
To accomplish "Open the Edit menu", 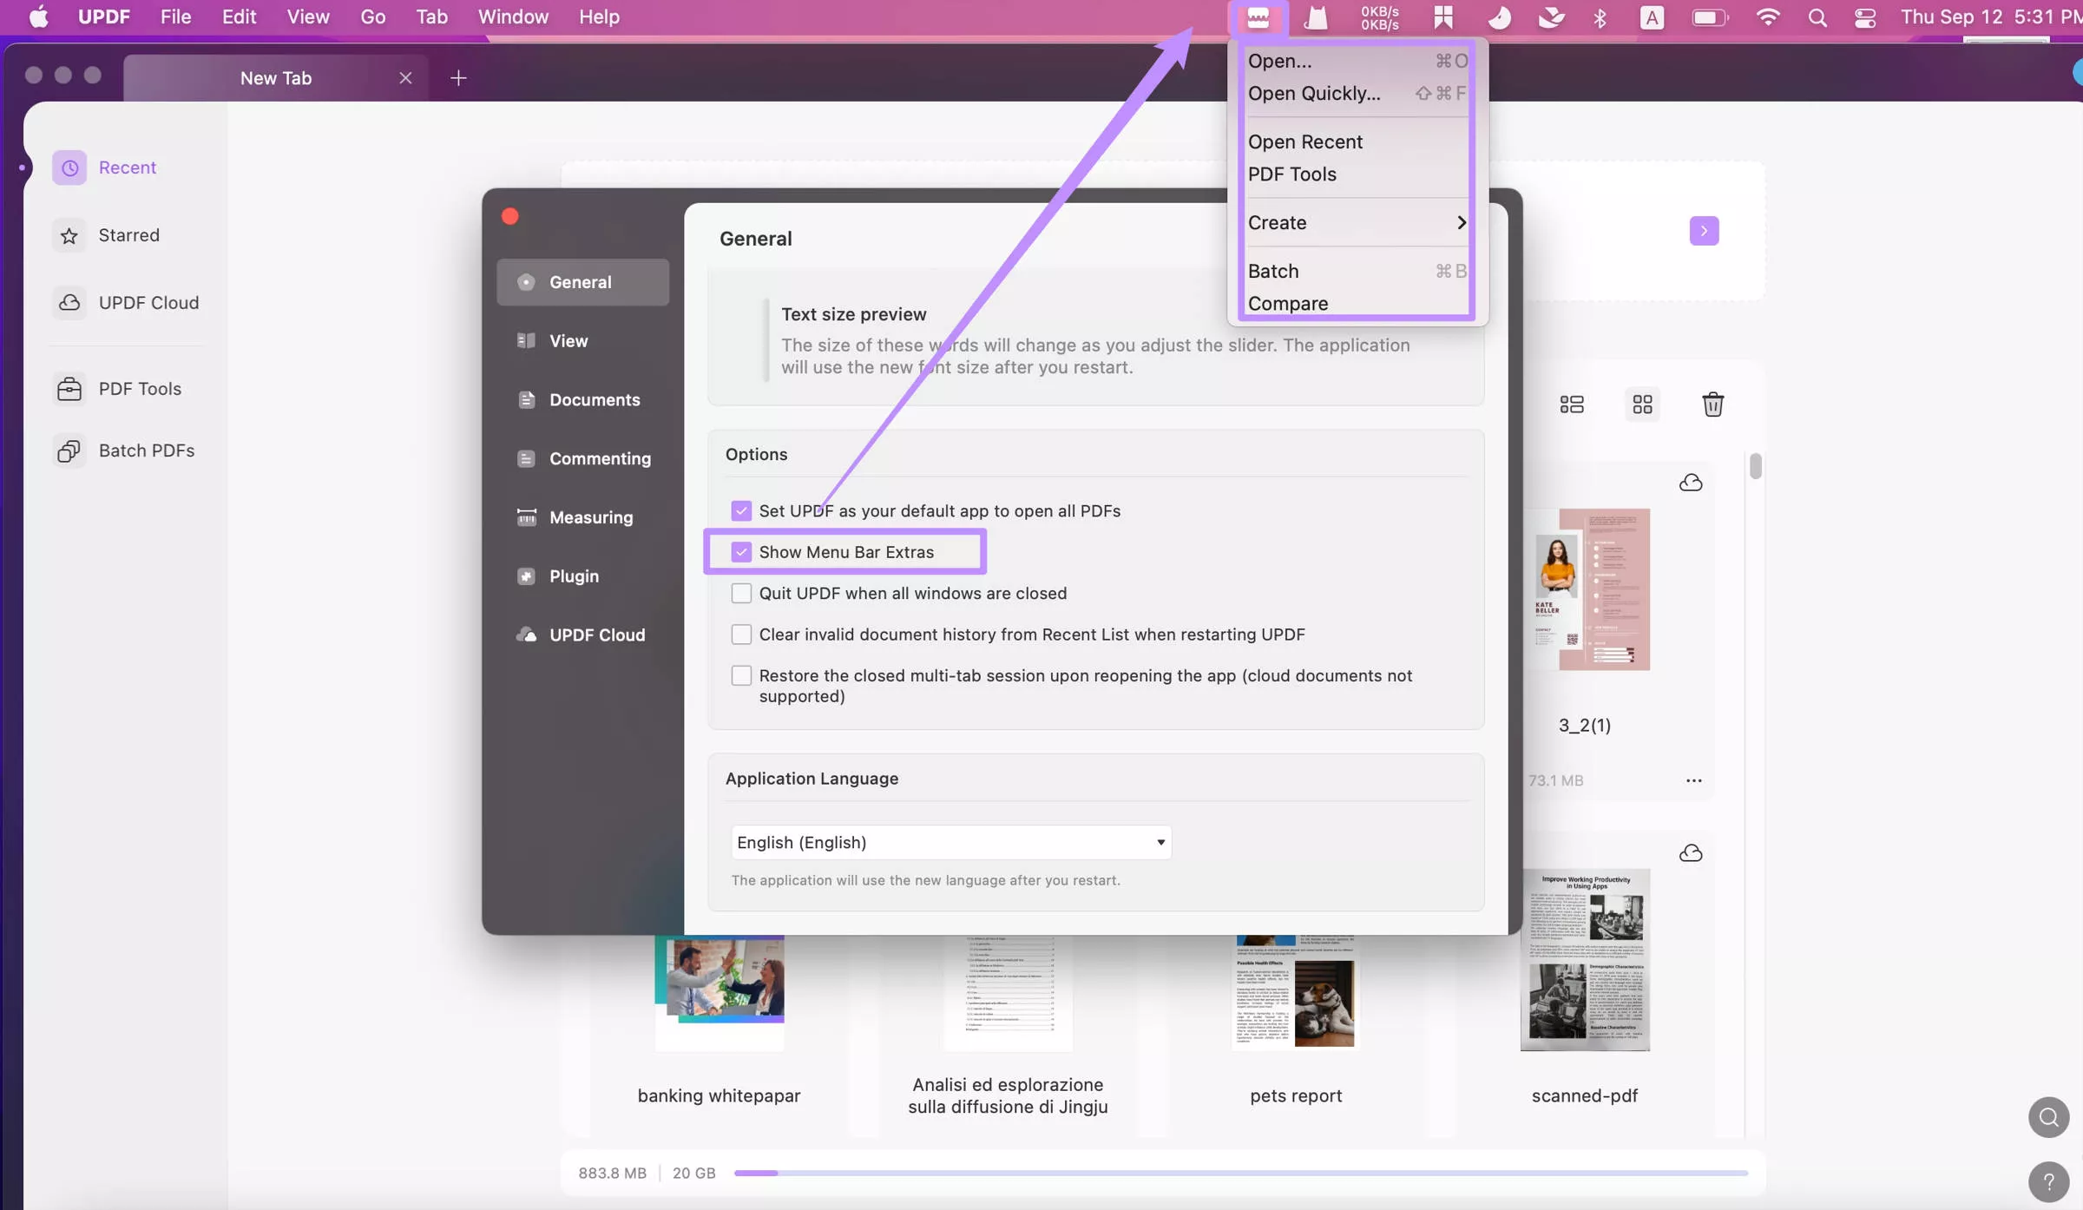I will [x=239, y=17].
